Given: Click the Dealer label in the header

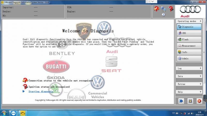Looking at the screenshot, I should (7, 12).
